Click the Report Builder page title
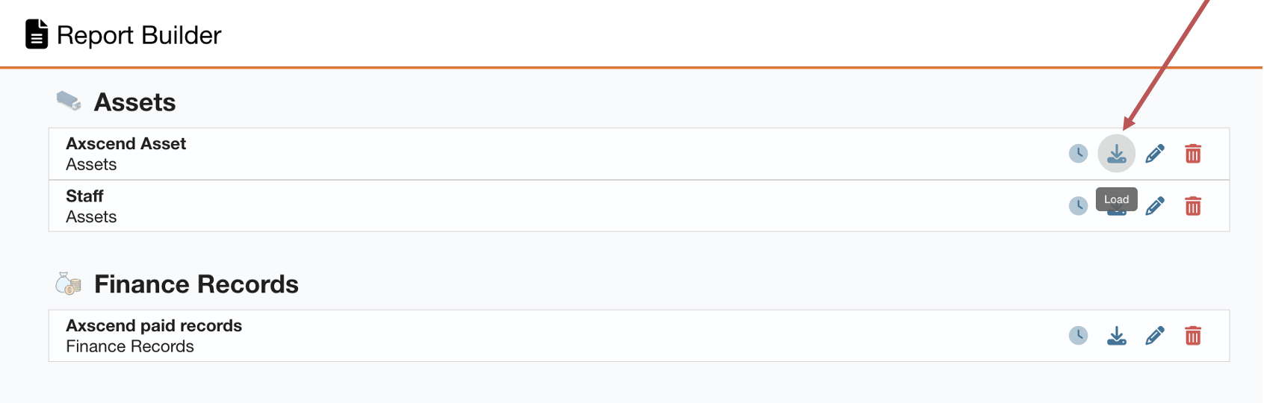This screenshot has height=403, width=1264. [139, 35]
